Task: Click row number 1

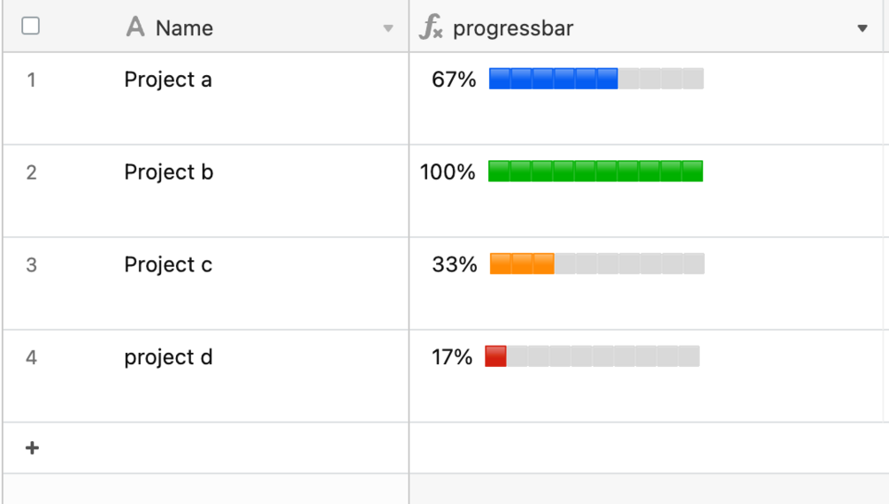Action: pos(32,80)
